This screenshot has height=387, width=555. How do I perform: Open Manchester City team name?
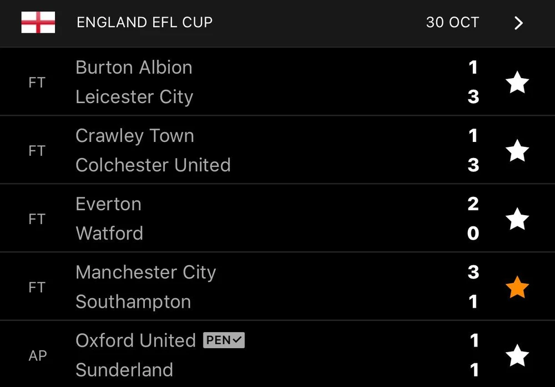(145, 272)
